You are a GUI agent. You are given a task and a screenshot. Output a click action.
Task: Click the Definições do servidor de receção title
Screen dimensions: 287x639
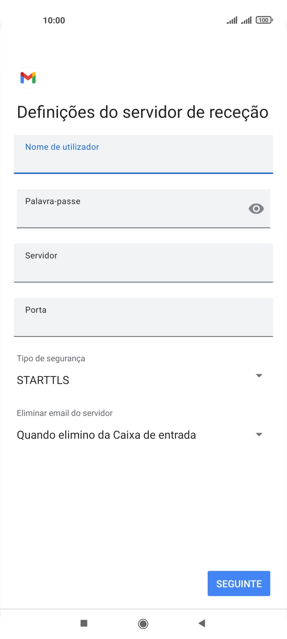pos(142,112)
